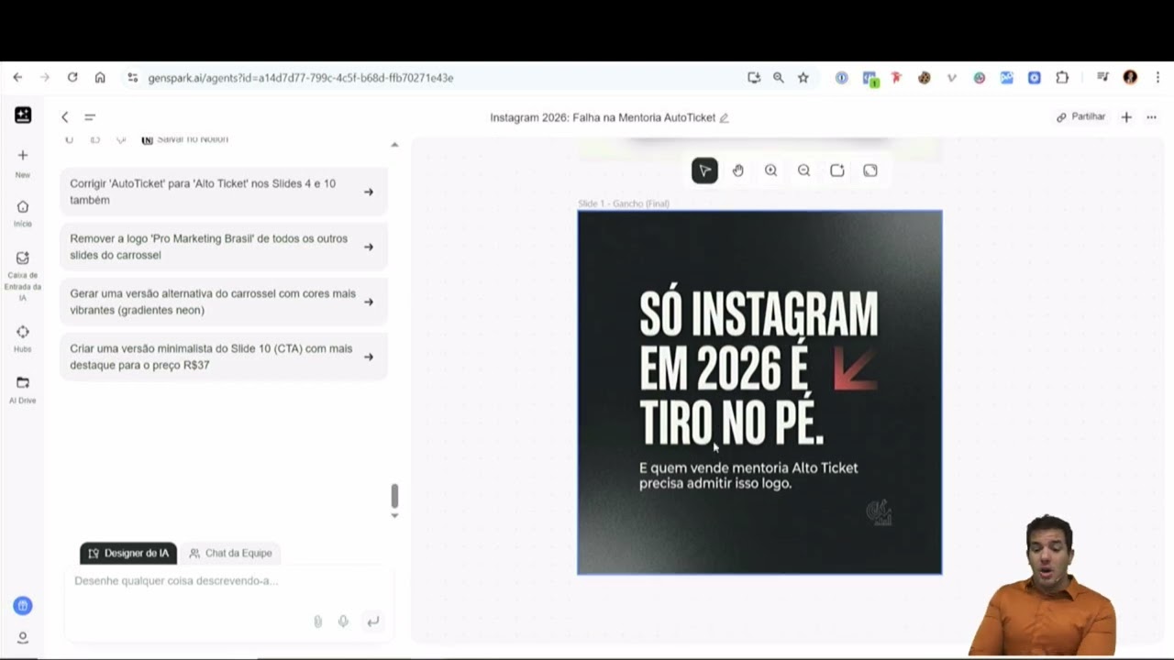Click the cookie extension icon
Viewport: 1174px width, 660px height.
tap(924, 78)
